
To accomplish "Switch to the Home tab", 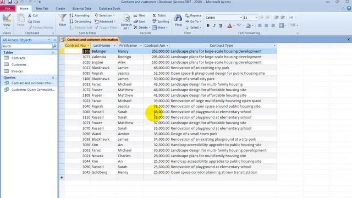I will click(x=24, y=9).
